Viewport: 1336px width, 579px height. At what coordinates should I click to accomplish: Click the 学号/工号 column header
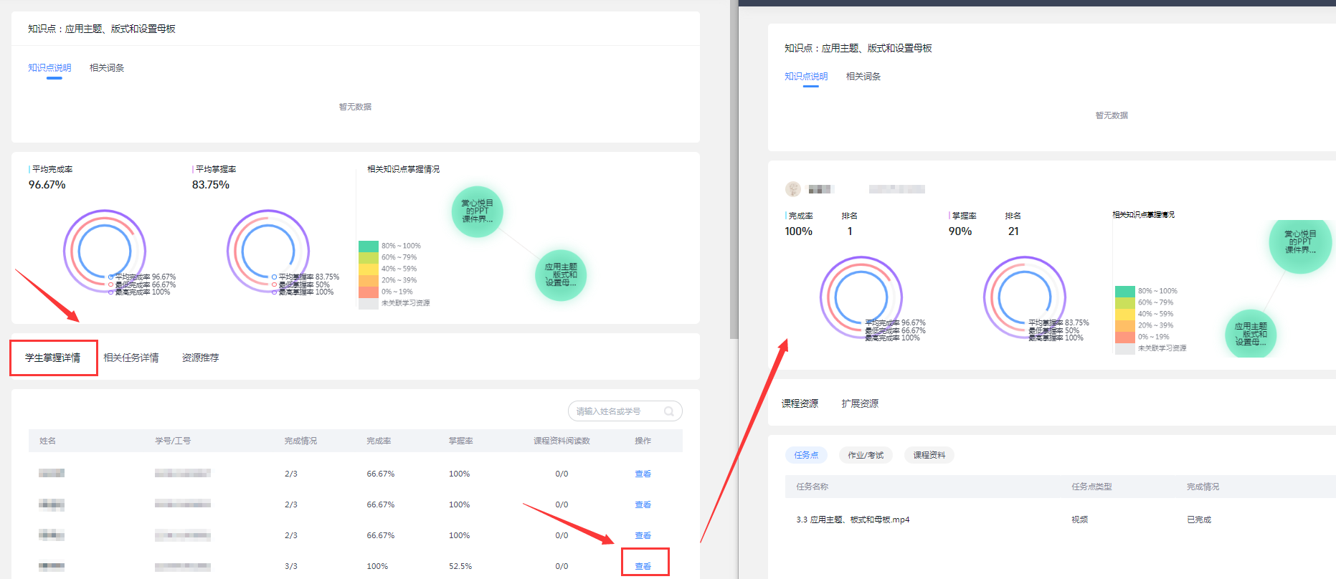coord(173,441)
